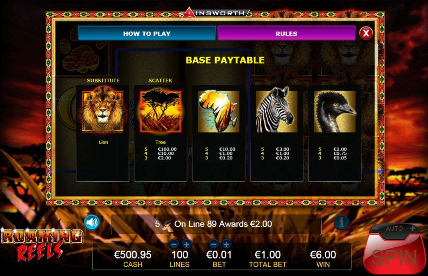Screen dimensions: 428x276
Task: Switch to the How To Play tab
Action: [147, 34]
